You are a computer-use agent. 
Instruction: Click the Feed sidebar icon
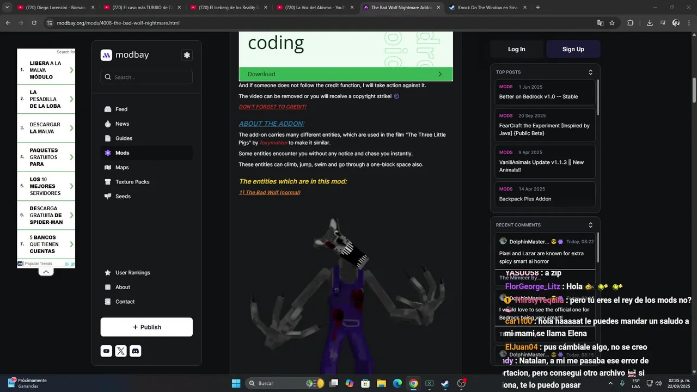click(108, 109)
